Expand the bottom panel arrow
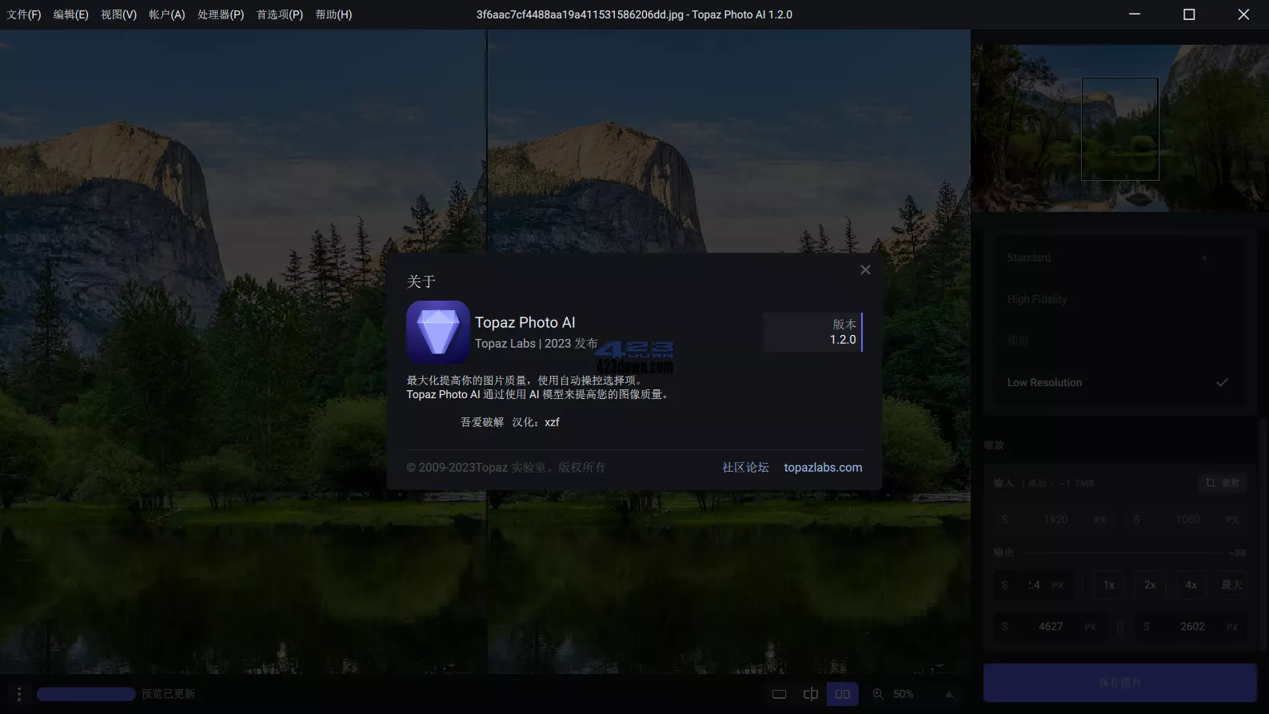 point(949,695)
